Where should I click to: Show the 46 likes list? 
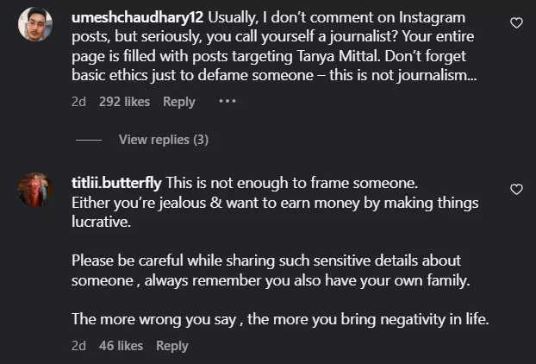tap(121, 346)
